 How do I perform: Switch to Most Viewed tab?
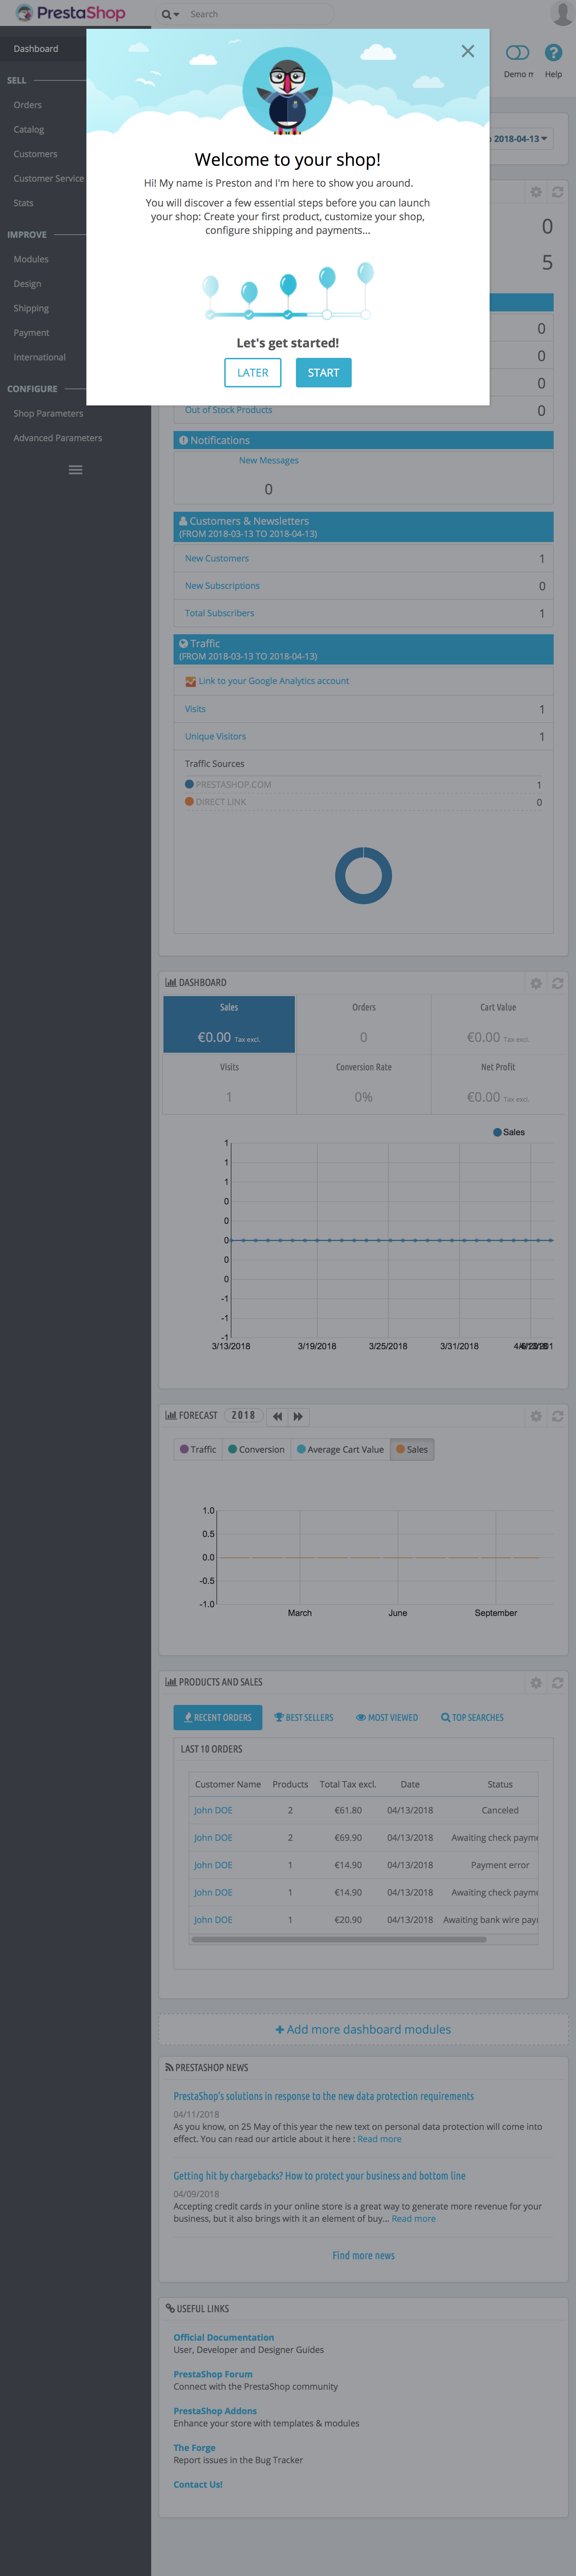(x=387, y=1717)
